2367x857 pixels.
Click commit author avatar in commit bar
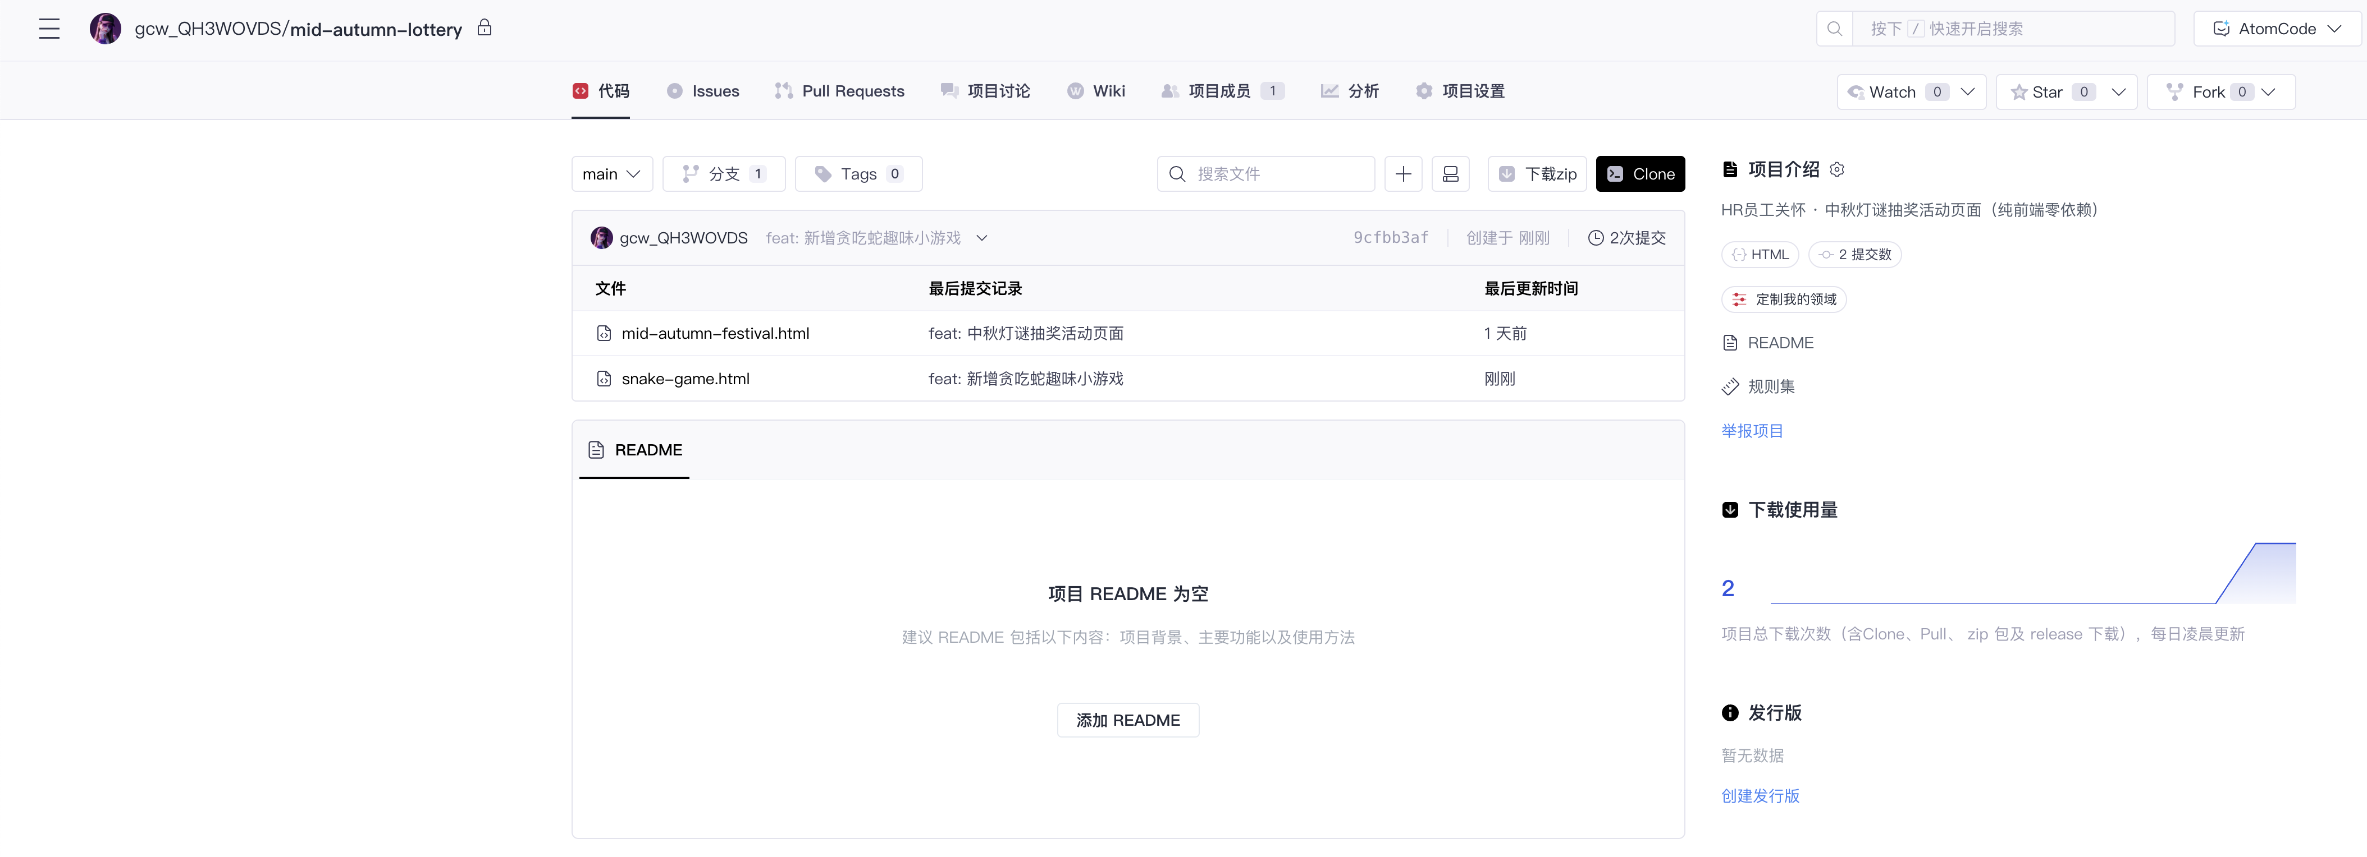602,238
